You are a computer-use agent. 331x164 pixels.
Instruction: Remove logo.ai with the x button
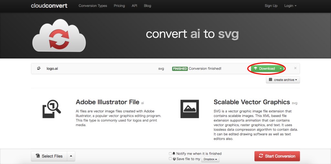click(x=295, y=68)
